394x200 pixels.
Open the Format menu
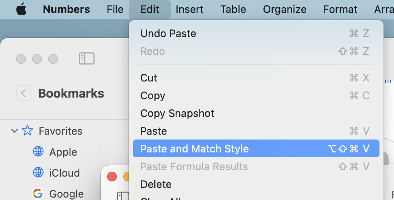point(340,9)
